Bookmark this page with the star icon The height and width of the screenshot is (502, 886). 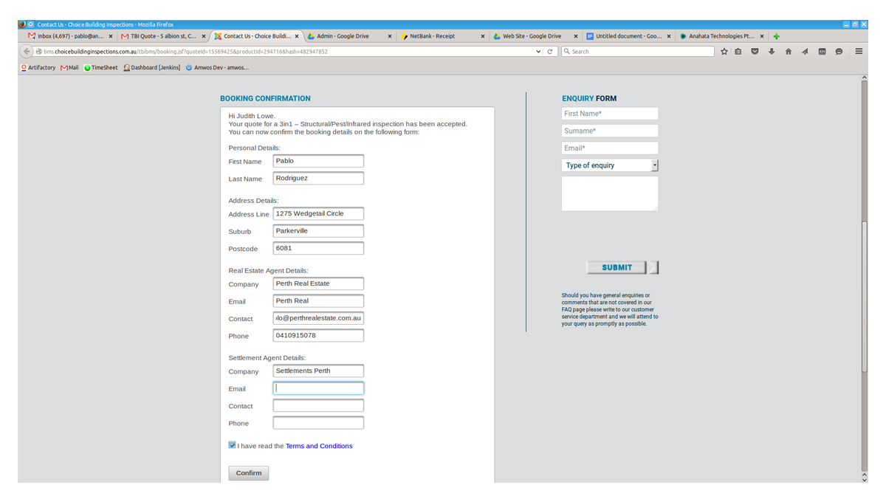coord(724,52)
